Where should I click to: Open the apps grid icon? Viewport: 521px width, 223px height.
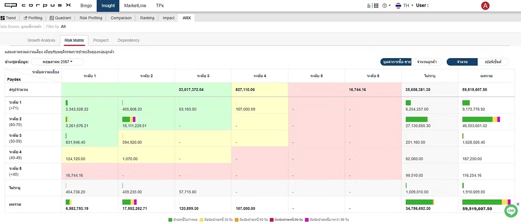pos(376,6)
